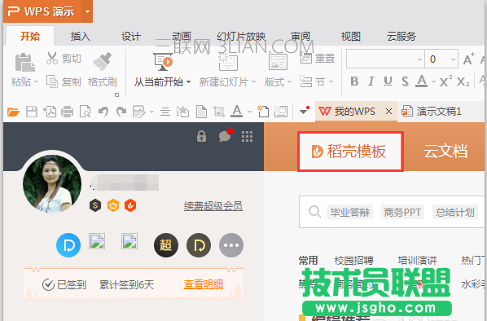
Task: Open the 稻壳模板 tab
Action: (350, 152)
